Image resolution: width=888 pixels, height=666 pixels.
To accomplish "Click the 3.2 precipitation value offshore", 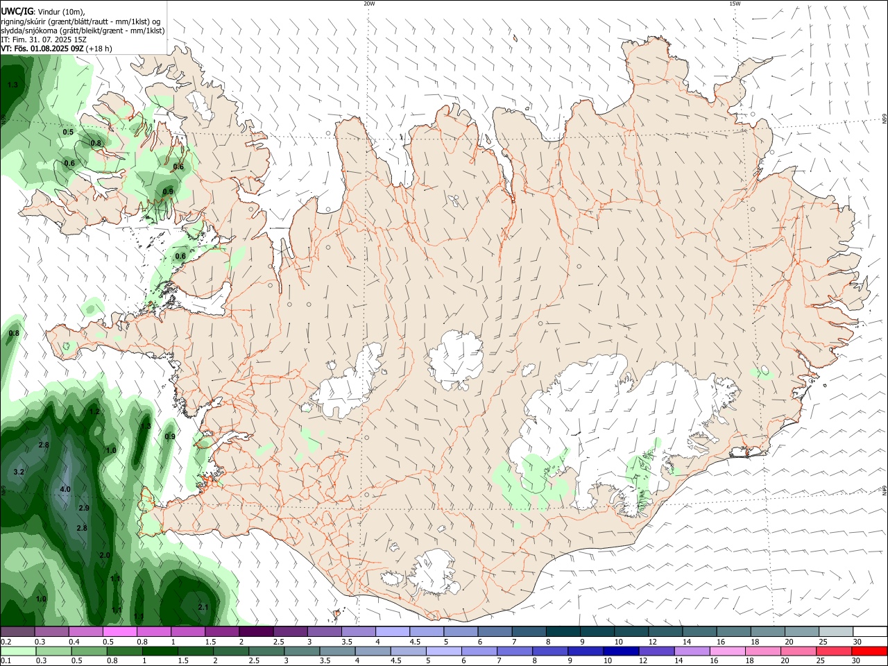I will tap(19, 472).
